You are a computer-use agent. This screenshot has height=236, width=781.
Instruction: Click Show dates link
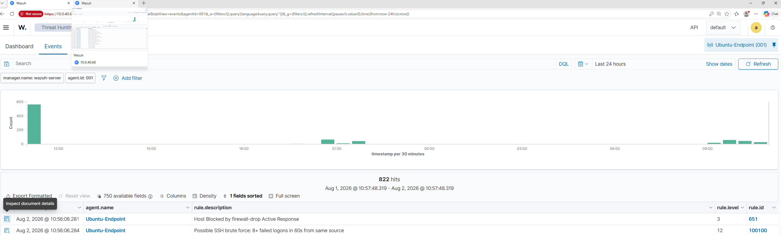(719, 64)
